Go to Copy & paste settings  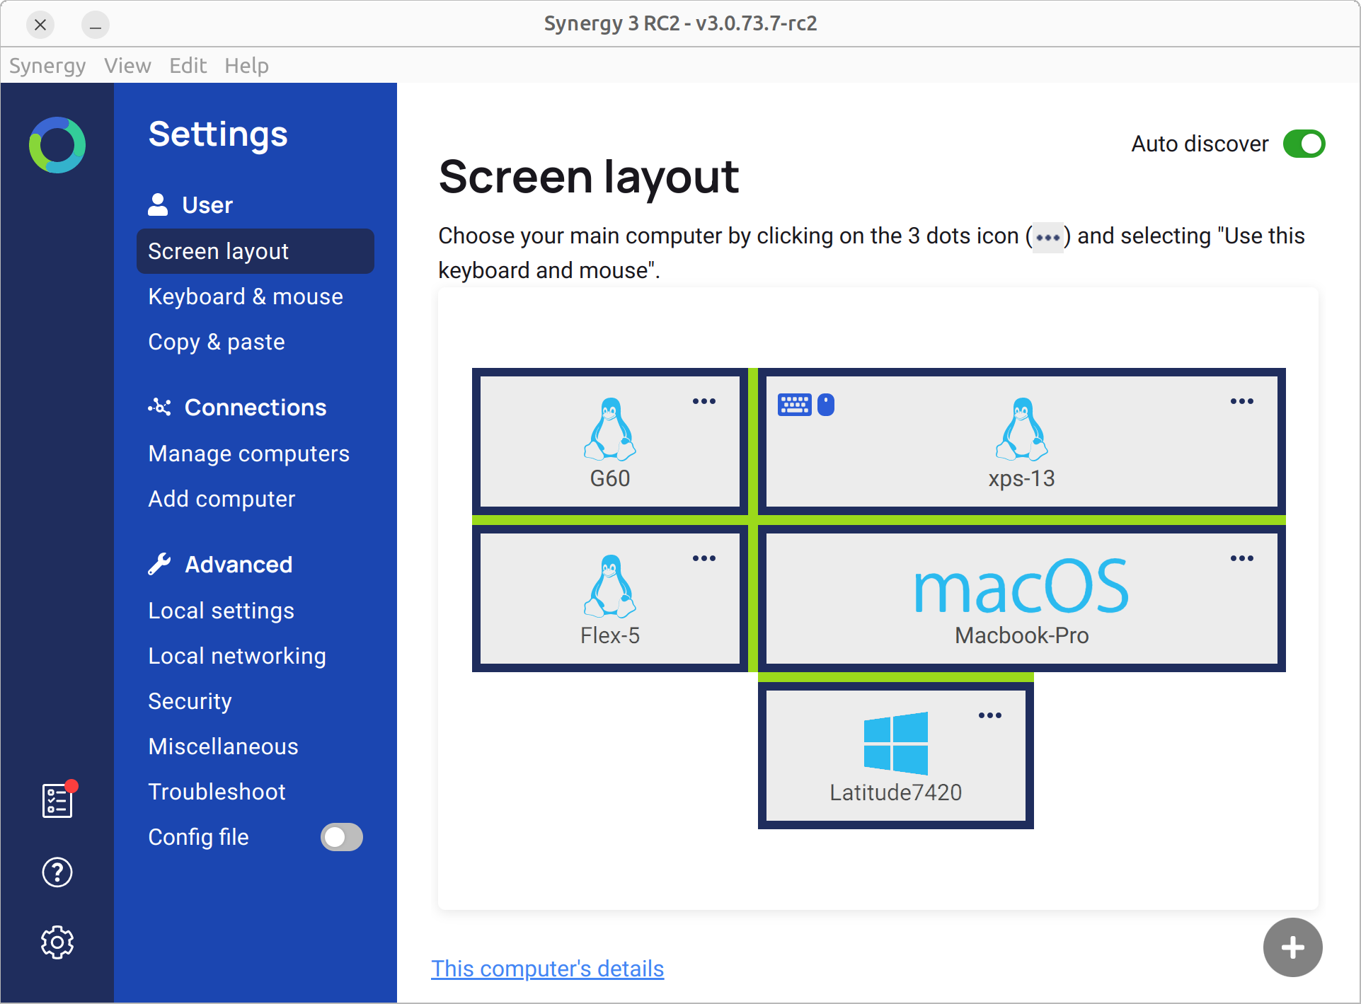pos(217,342)
